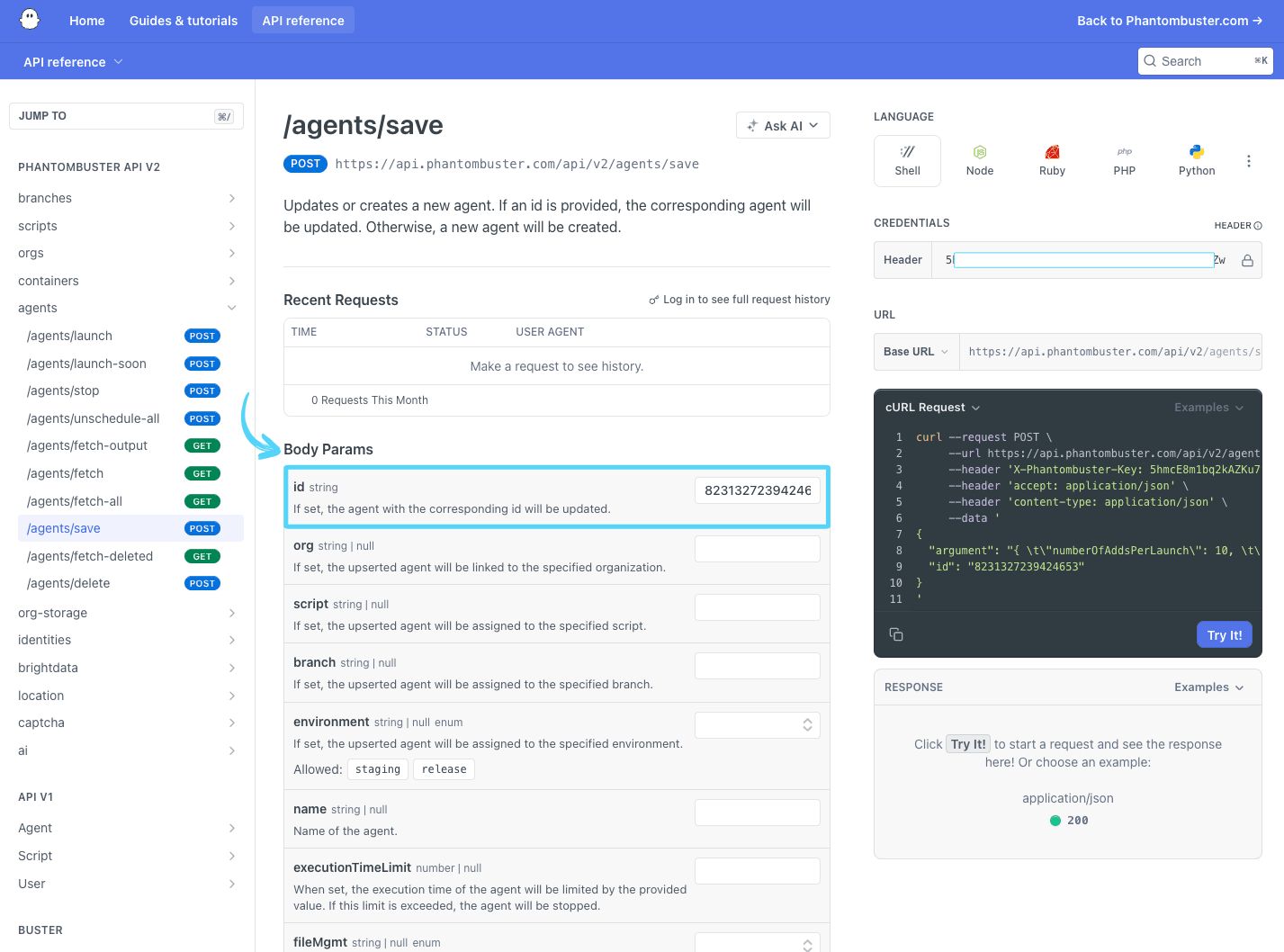Click the Phantombuster ghost logo
This screenshot has width=1284, height=952.
pyautogui.click(x=30, y=20)
